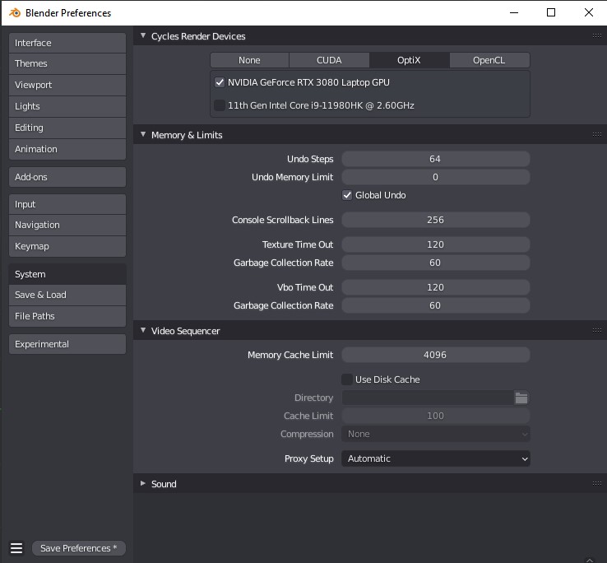
Task: Click the Undo Steps value field
Action: (x=435, y=159)
